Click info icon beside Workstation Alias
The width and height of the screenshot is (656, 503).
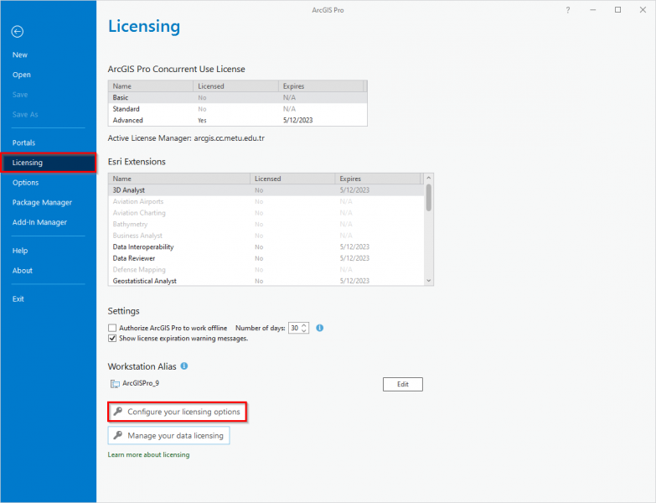coord(184,366)
